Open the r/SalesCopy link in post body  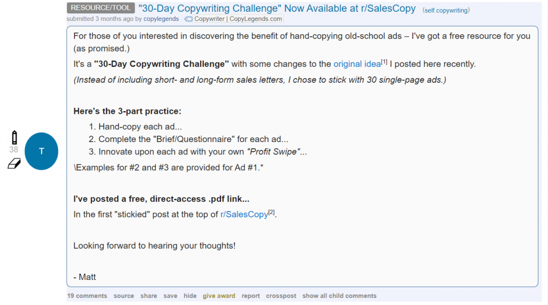coord(244,214)
